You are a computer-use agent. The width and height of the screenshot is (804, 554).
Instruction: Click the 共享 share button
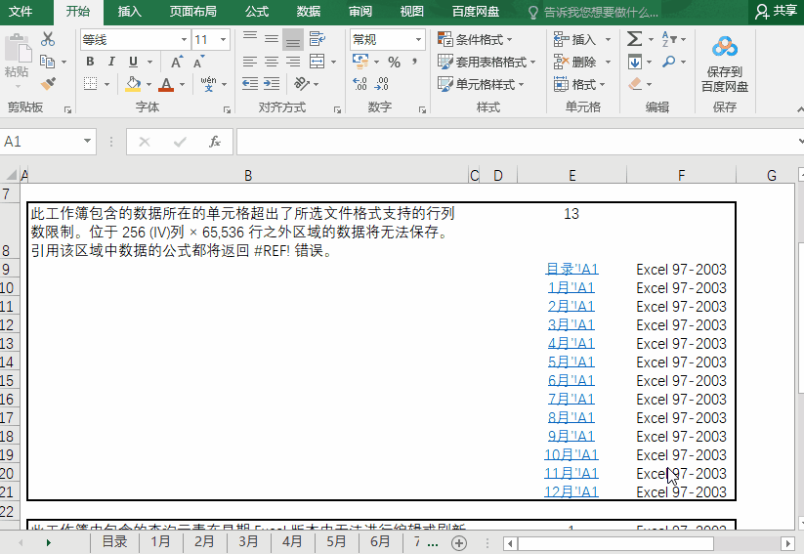click(x=777, y=12)
